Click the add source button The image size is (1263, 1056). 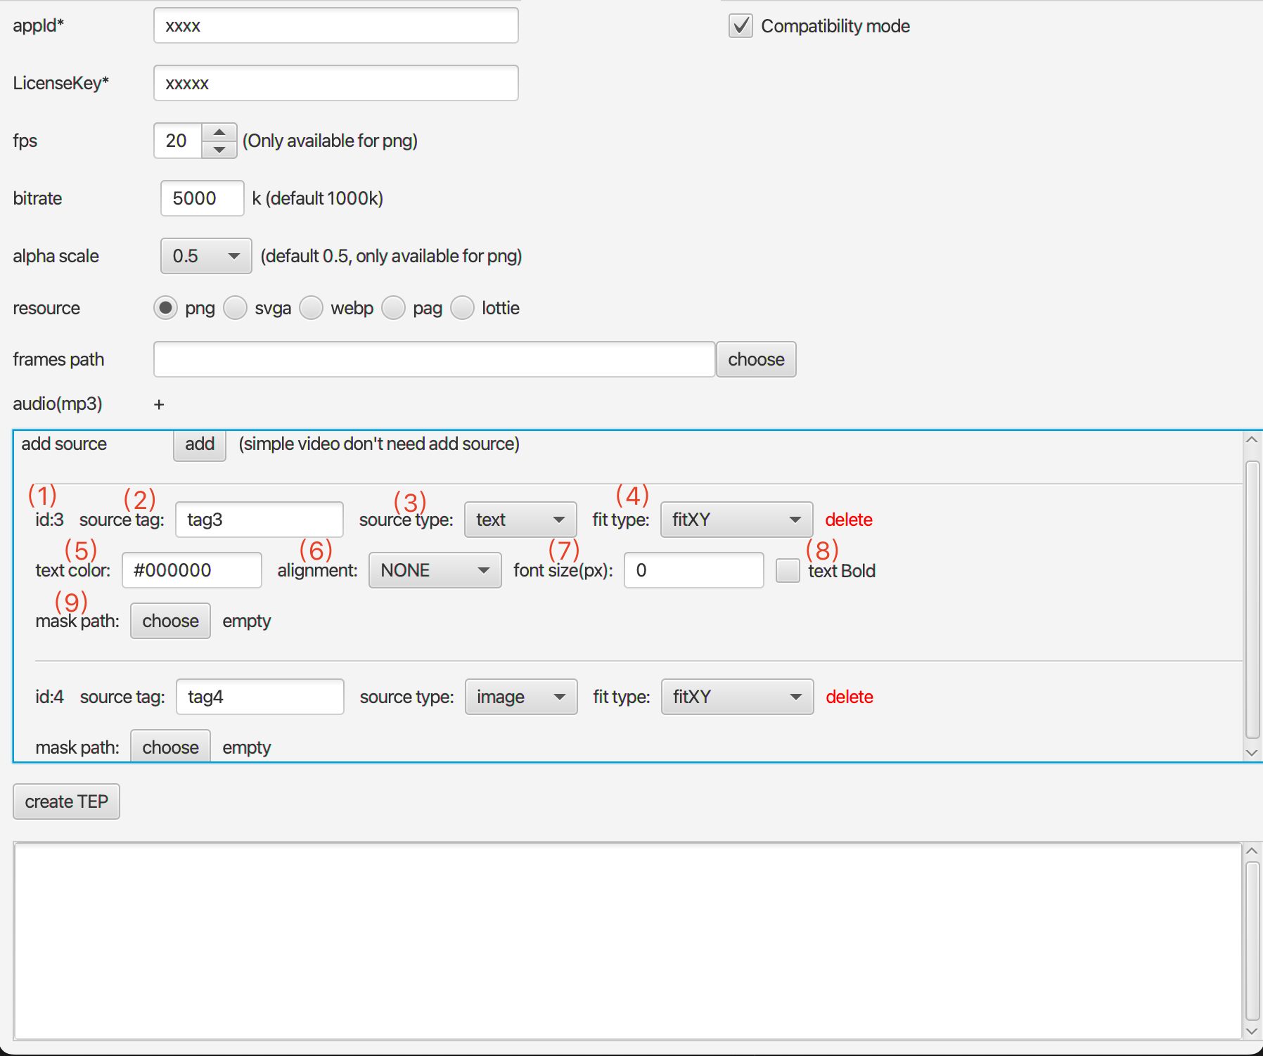[200, 444]
